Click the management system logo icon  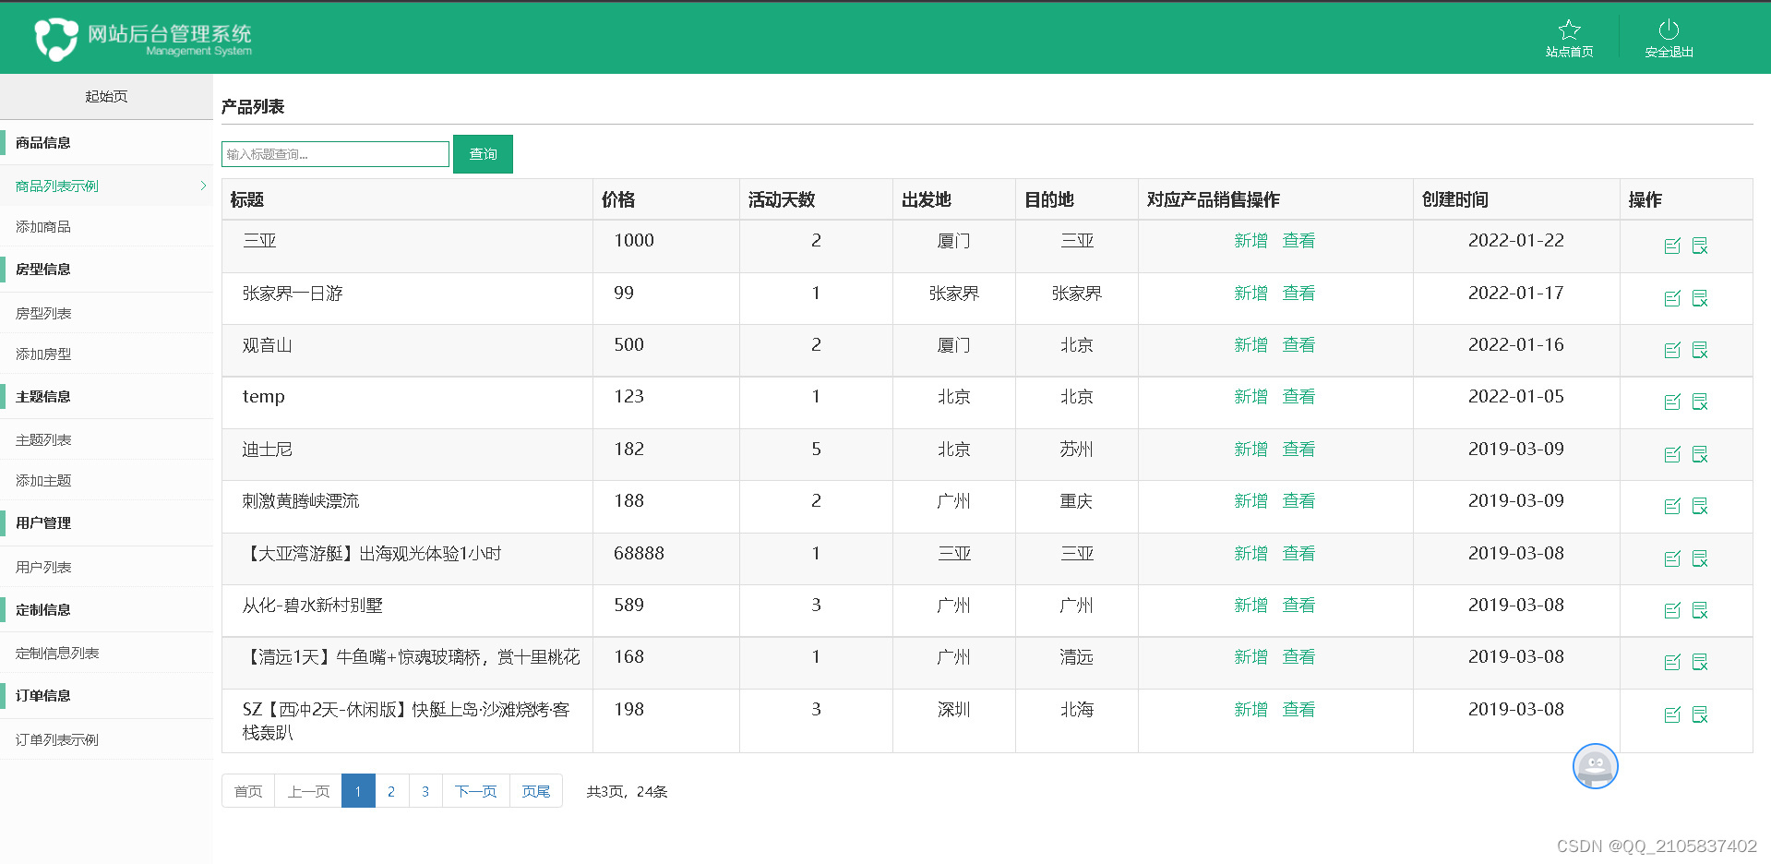[56, 39]
